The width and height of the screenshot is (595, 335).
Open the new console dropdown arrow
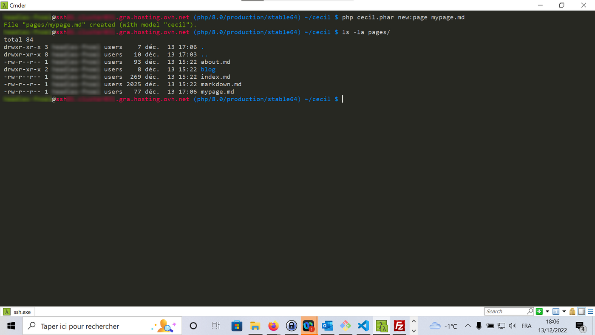(547, 312)
